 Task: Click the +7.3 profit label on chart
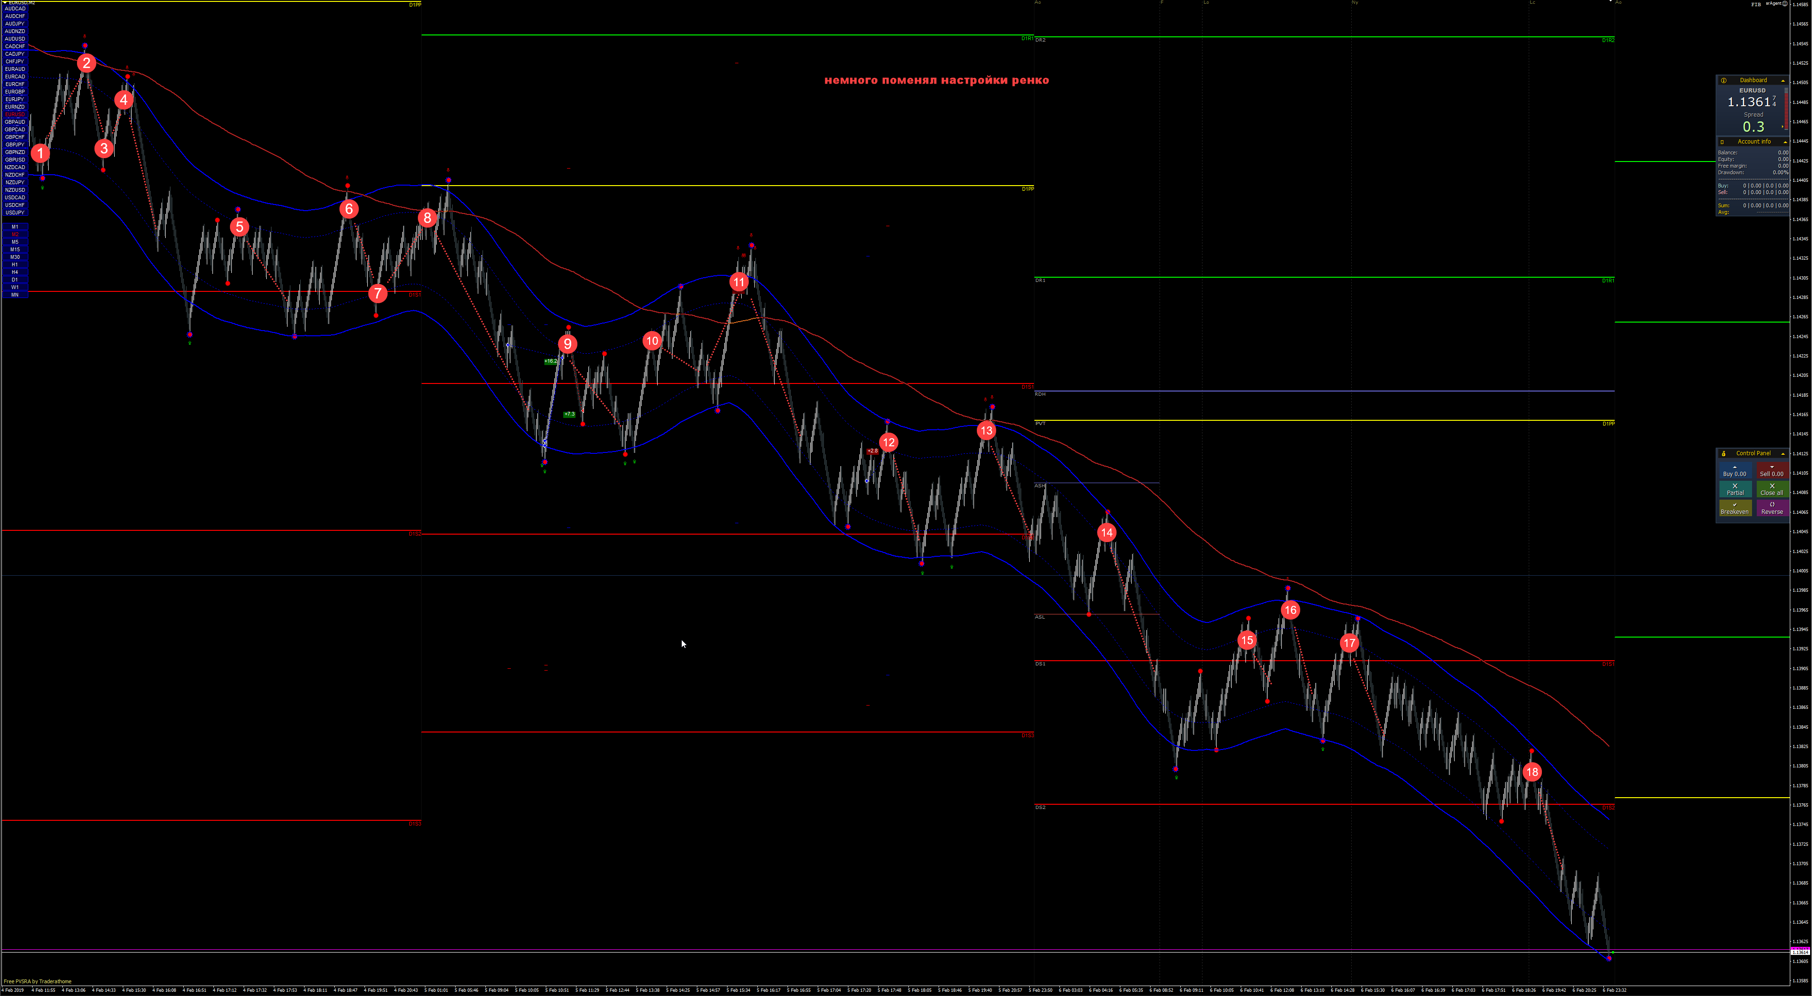pos(569,414)
